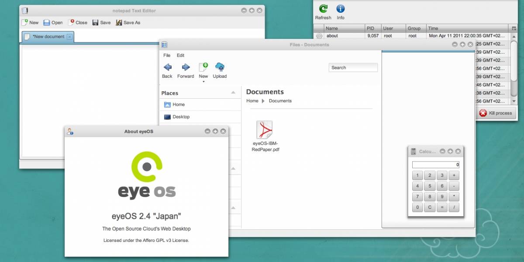Click the Files window title icon

click(164, 45)
